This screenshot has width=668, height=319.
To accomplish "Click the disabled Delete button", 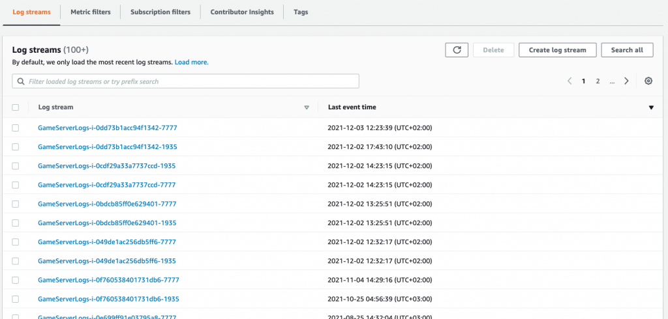I will (x=493, y=49).
